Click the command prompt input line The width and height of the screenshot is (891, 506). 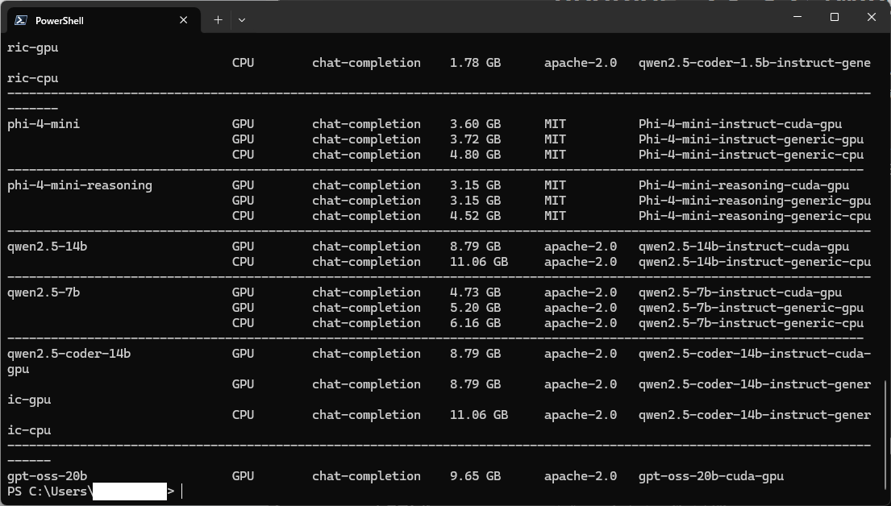point(445,491)
